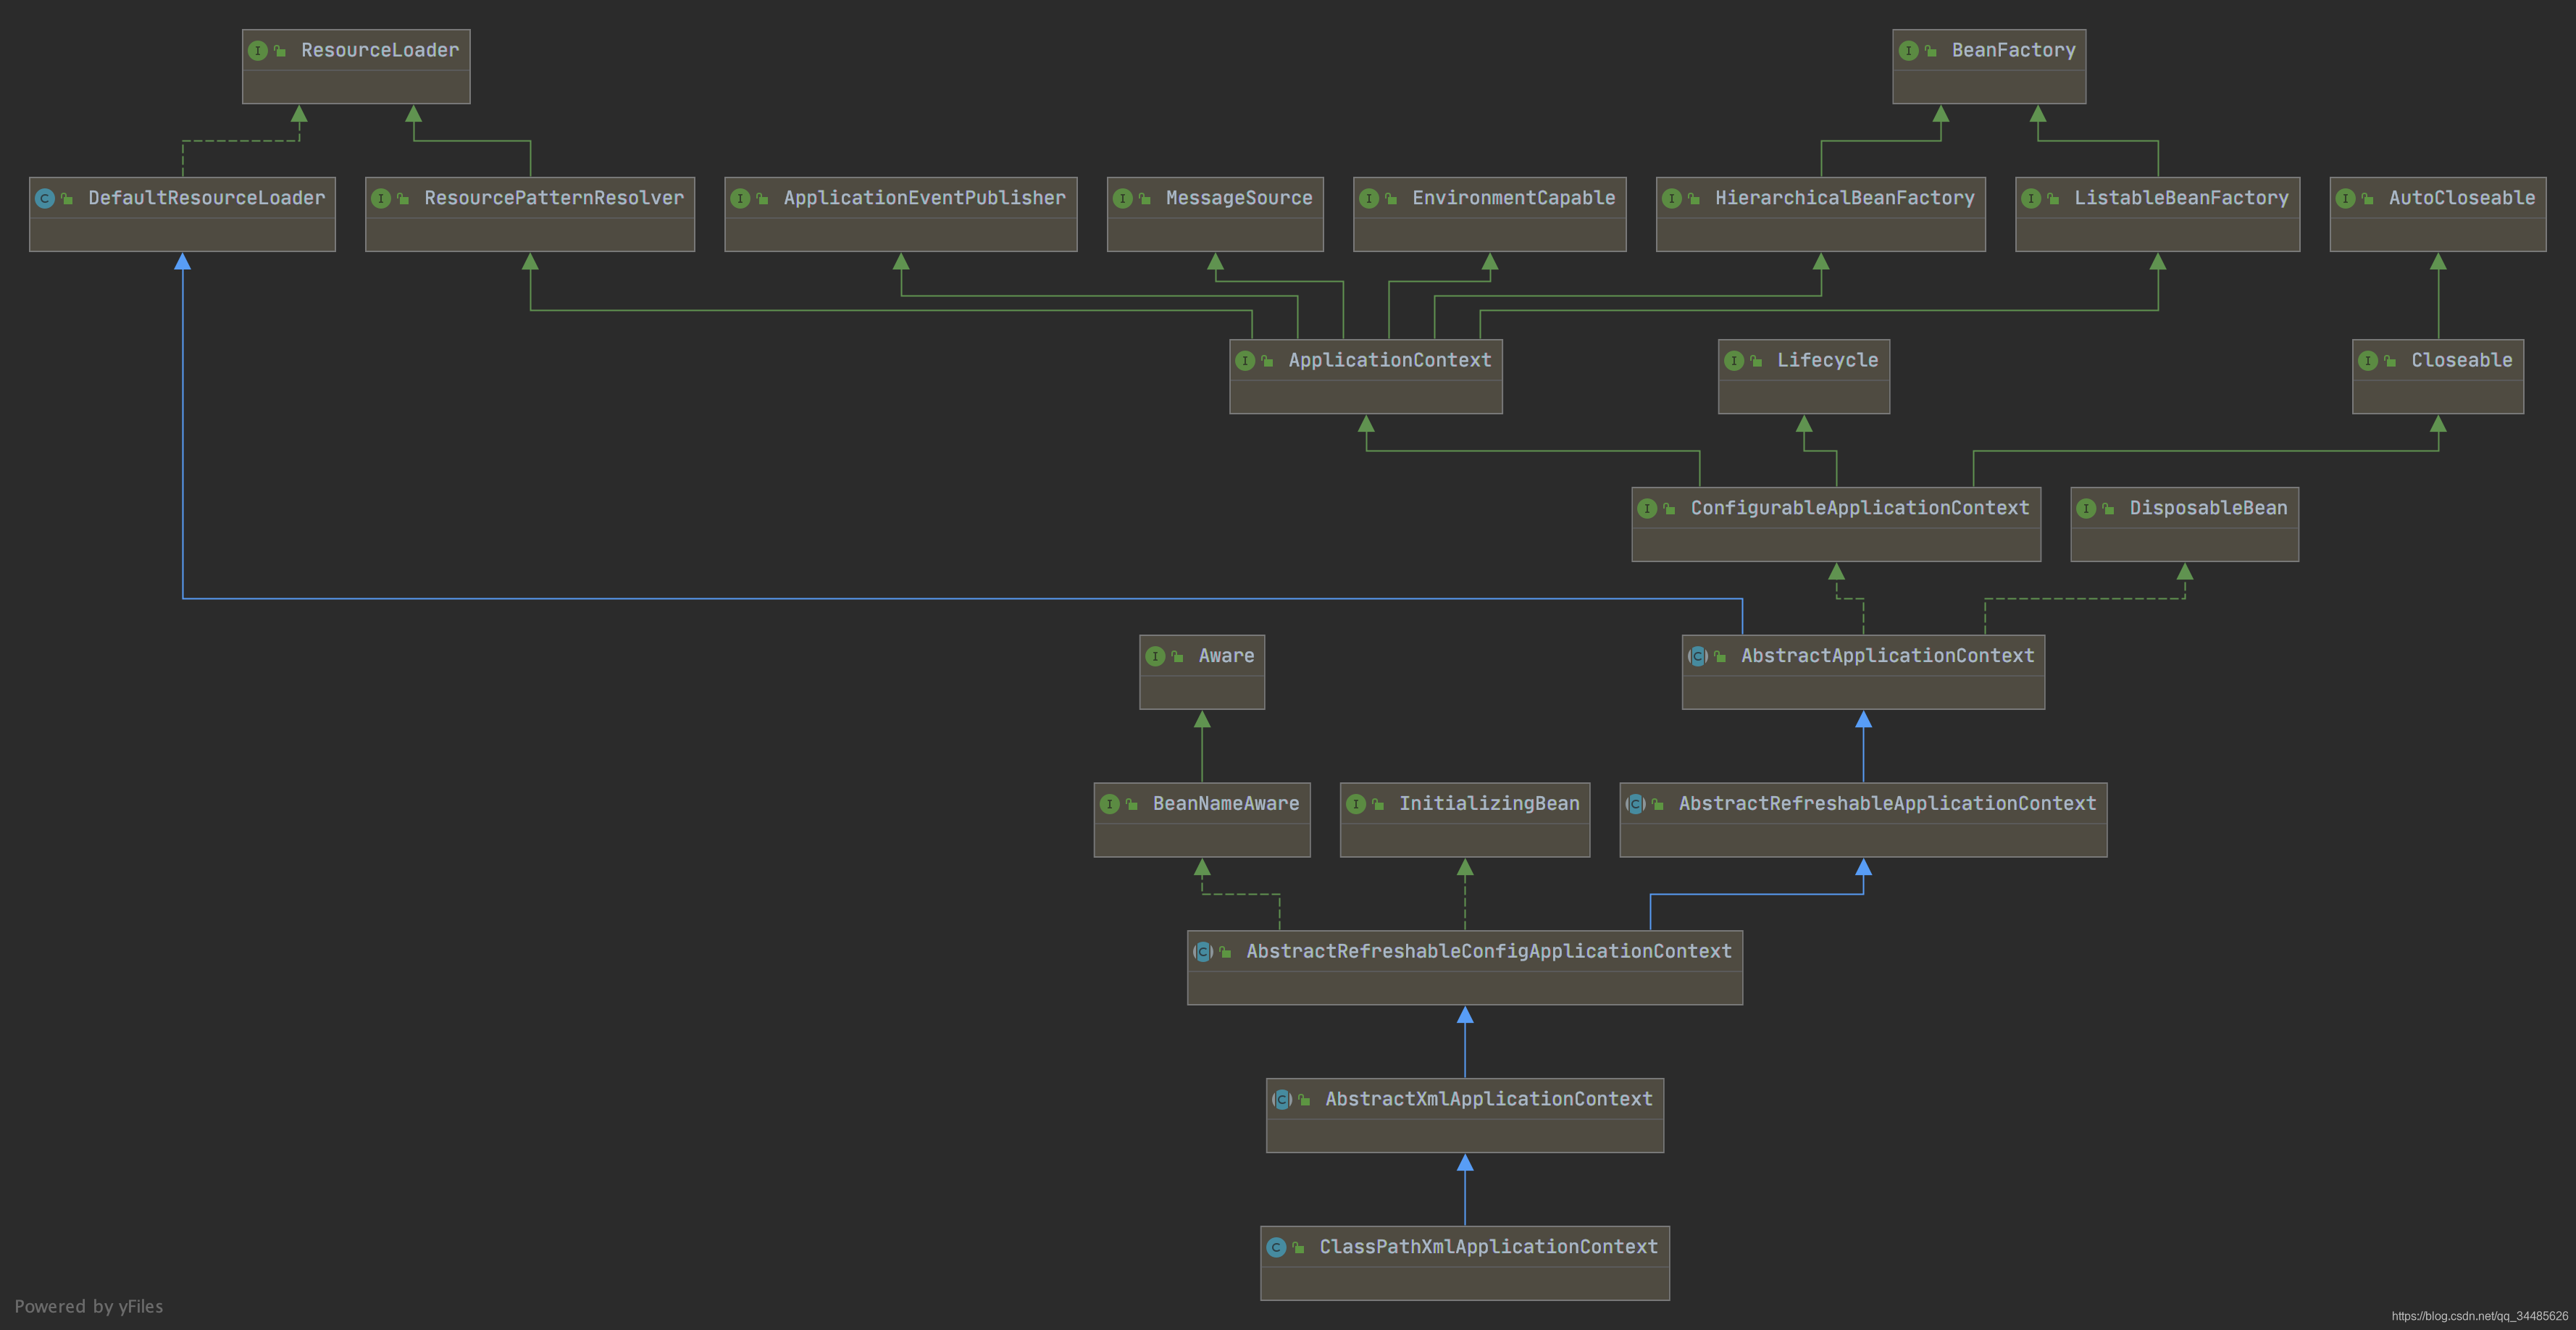Screen dimensions: 2576x1330
Task: Click the interface icon next to Lifecycle
Action: (1734, 360)
